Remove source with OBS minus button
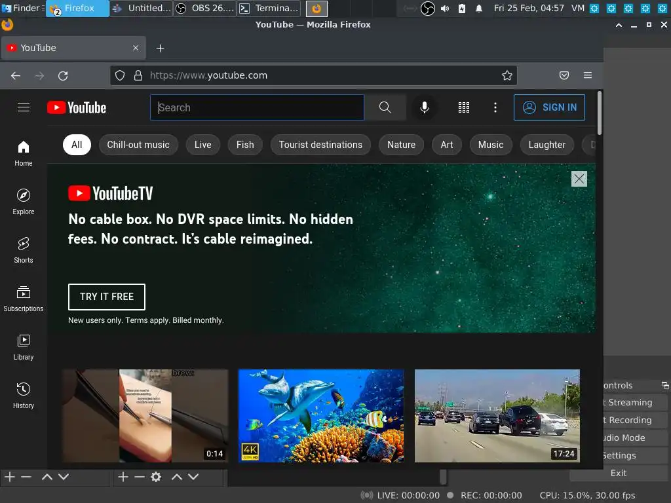Image resolution: width=671 pixels, height=503 pixels. tap(140, 477)
